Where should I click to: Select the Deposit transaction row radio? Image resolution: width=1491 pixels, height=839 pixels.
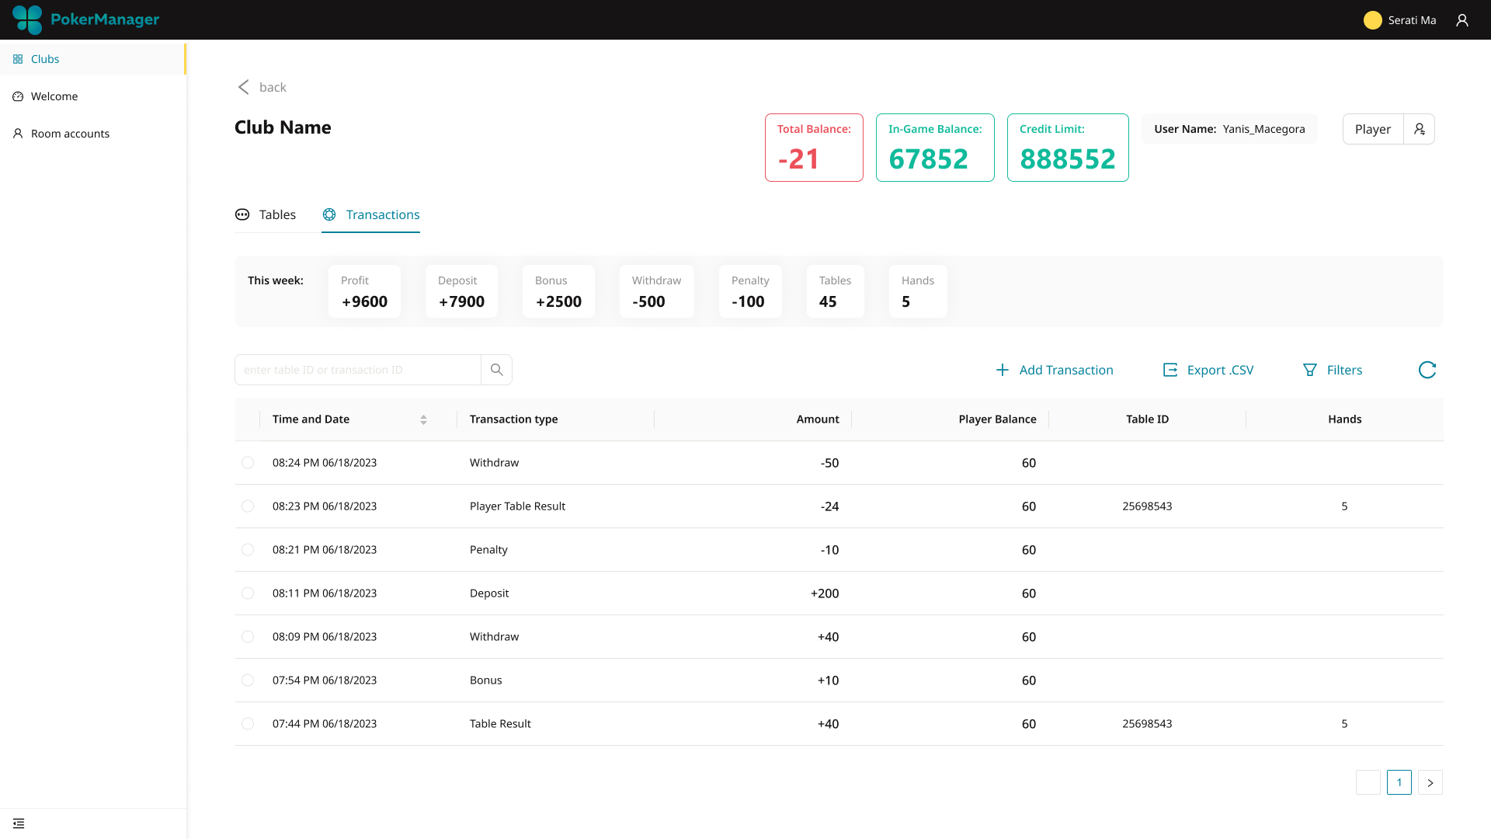(248, 594)
